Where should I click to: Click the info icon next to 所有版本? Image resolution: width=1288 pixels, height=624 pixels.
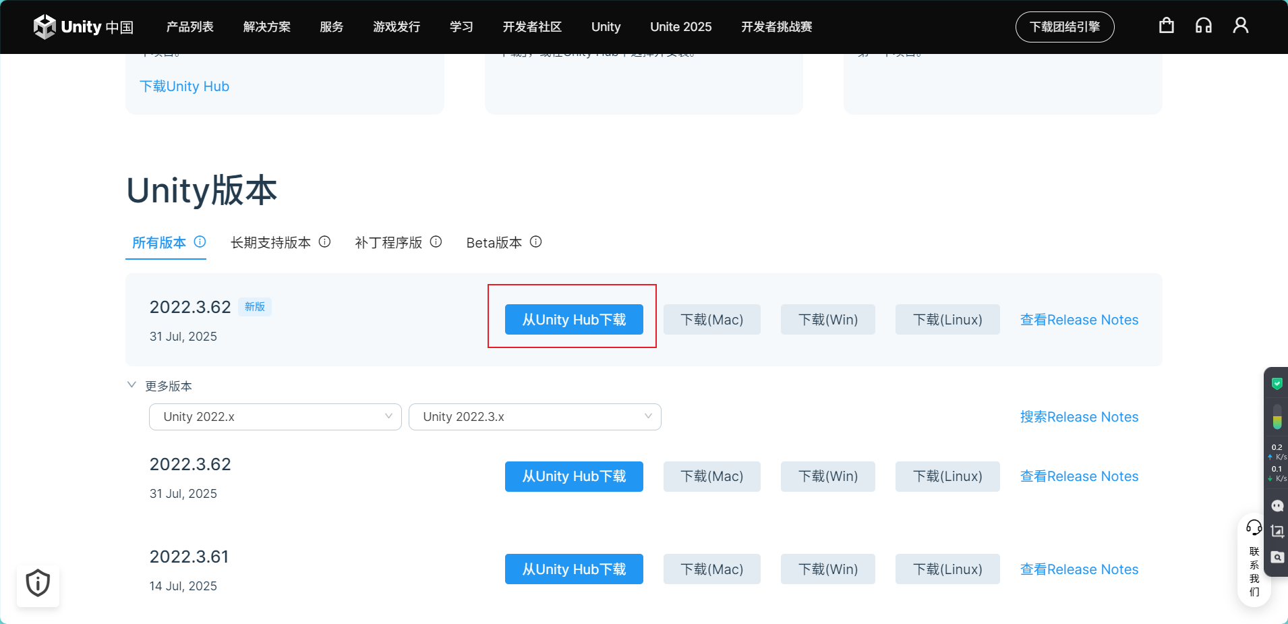200,242
